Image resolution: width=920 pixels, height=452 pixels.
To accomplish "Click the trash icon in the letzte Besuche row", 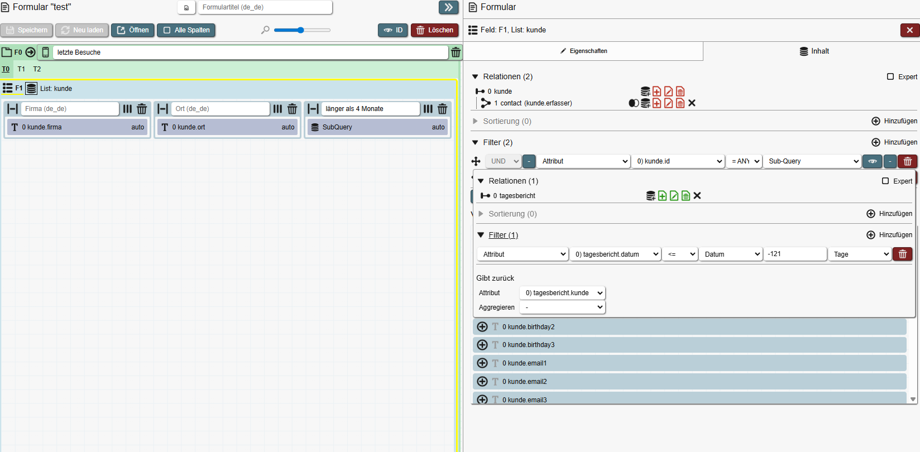I will (456, 52).
